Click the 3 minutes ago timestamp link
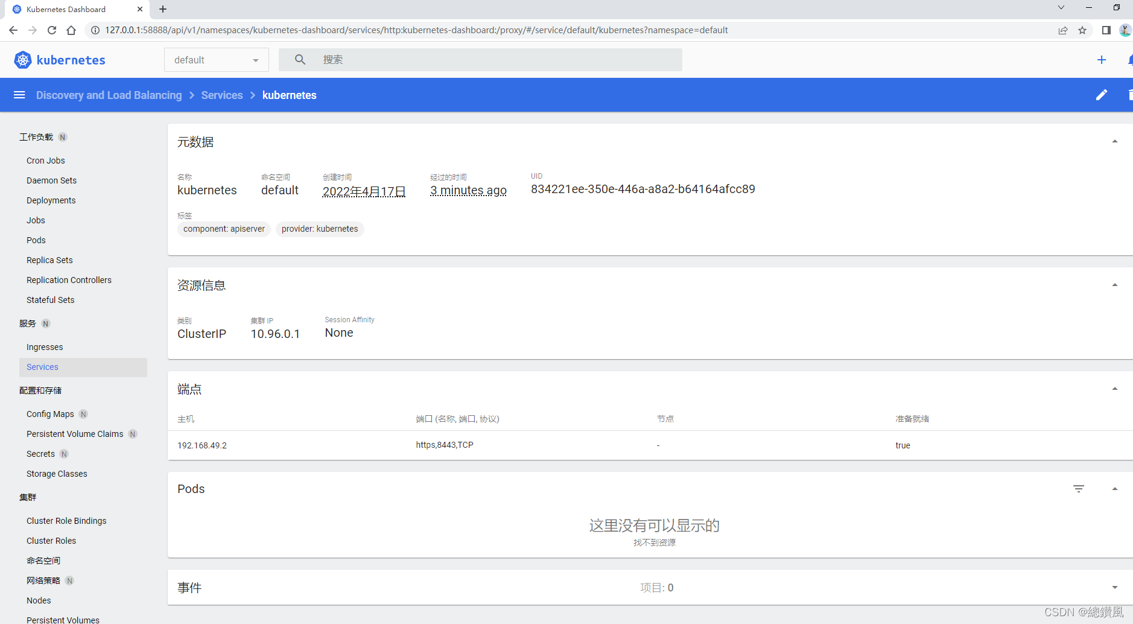This screenshot has width=1133, height=624. (x=468, y=190)
